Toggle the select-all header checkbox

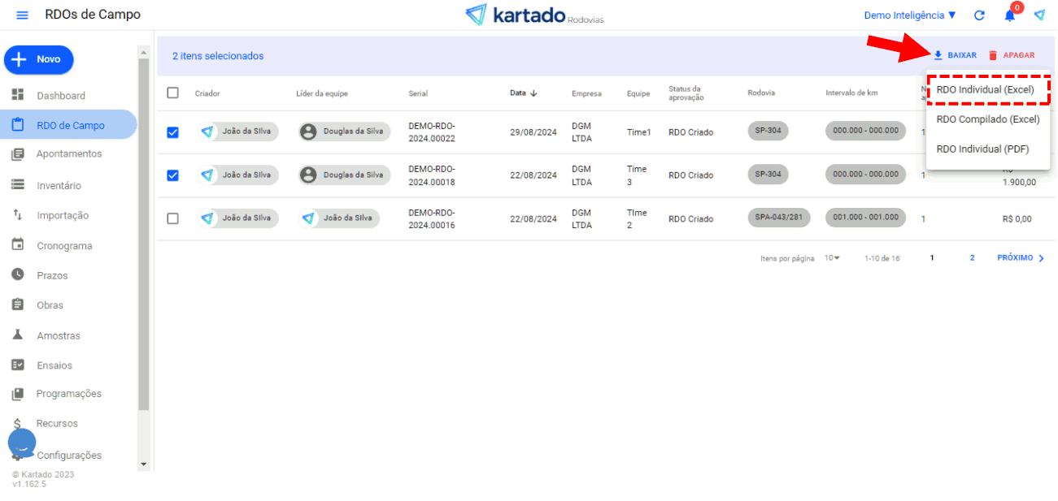click(x=172, y=93)
